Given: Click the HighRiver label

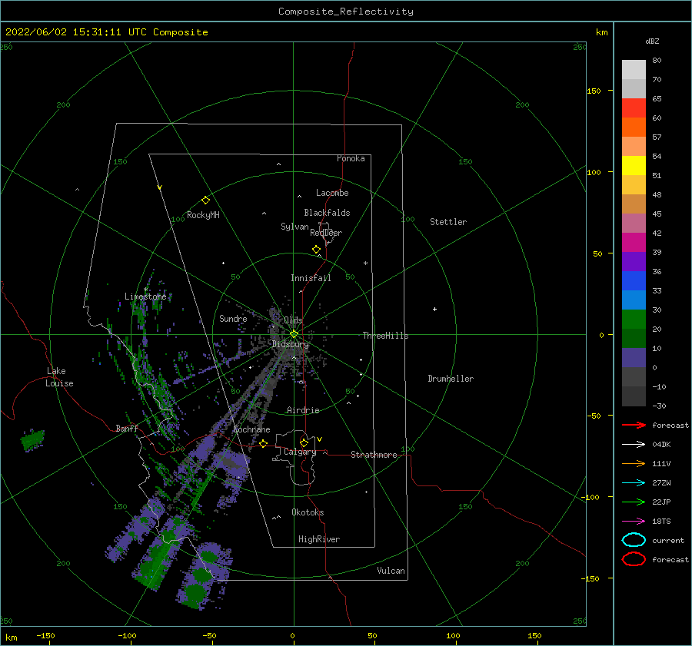Looking at the screenshot, I should pyautogui.click(x=319, y=539).
